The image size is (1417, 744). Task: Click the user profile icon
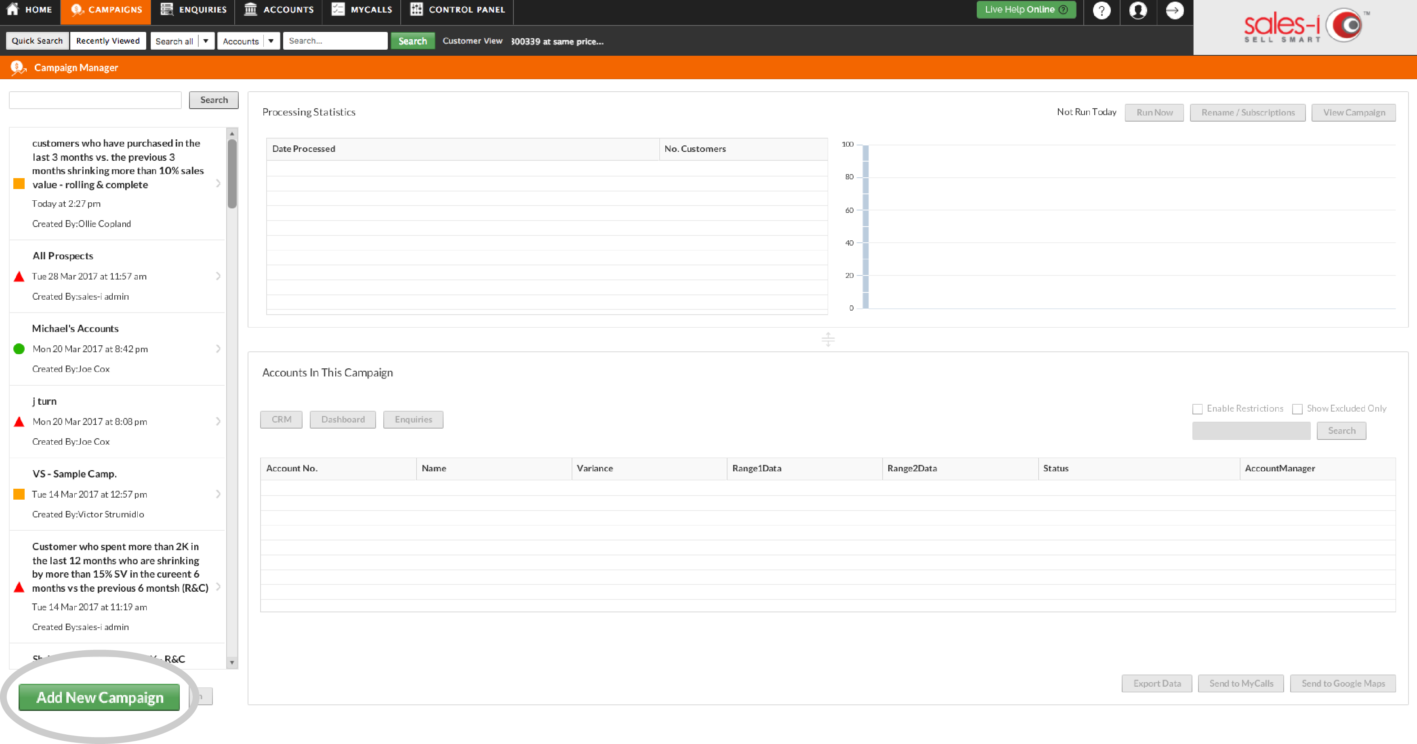pos(1138,11)
